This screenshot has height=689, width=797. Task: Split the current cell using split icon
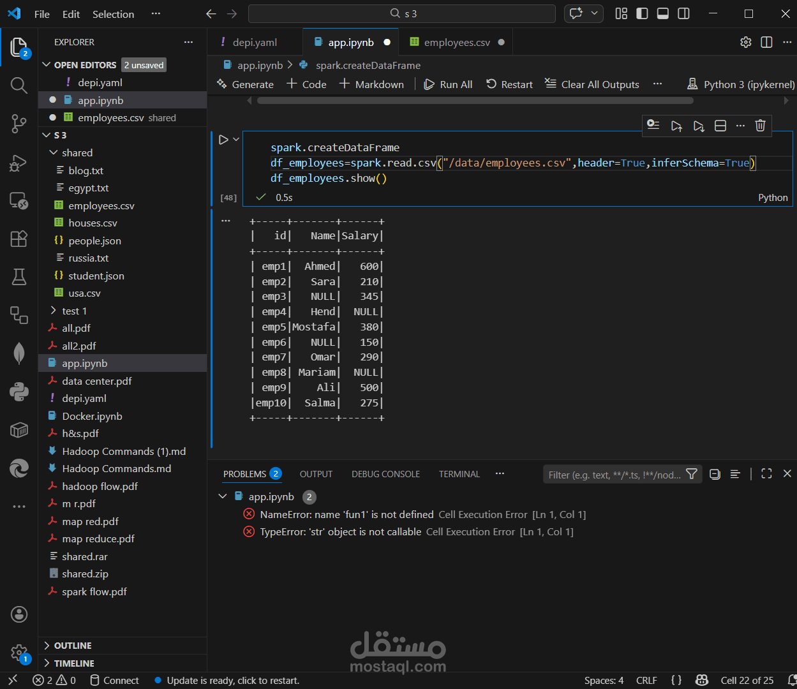(x=720, y=126)
